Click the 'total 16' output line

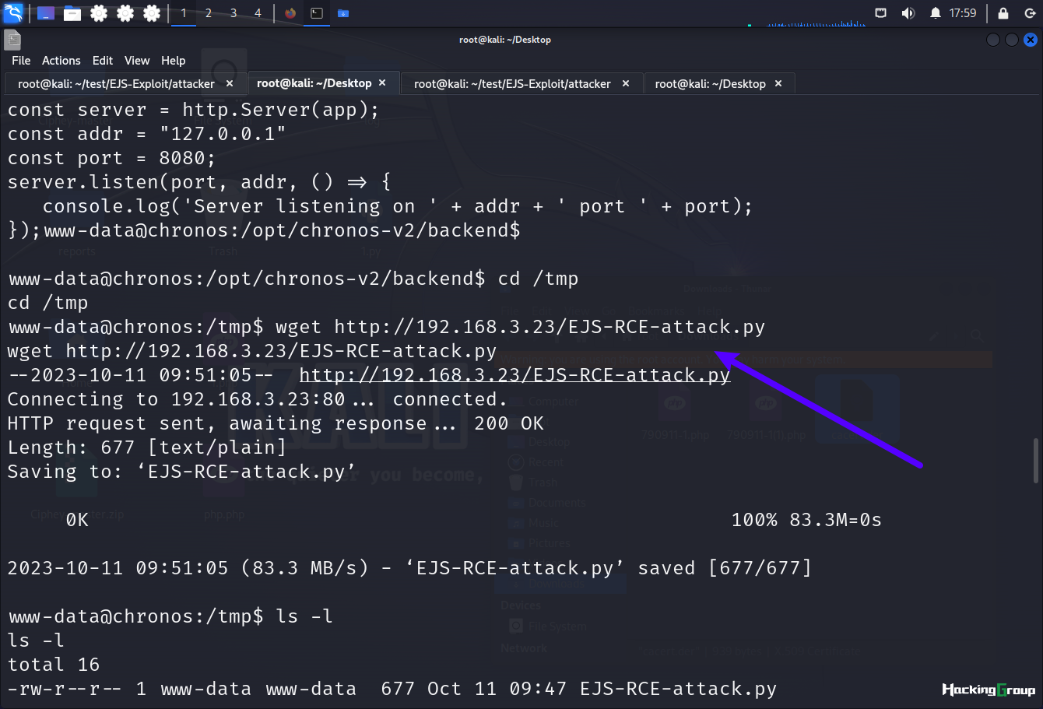[x=54, y=665]
